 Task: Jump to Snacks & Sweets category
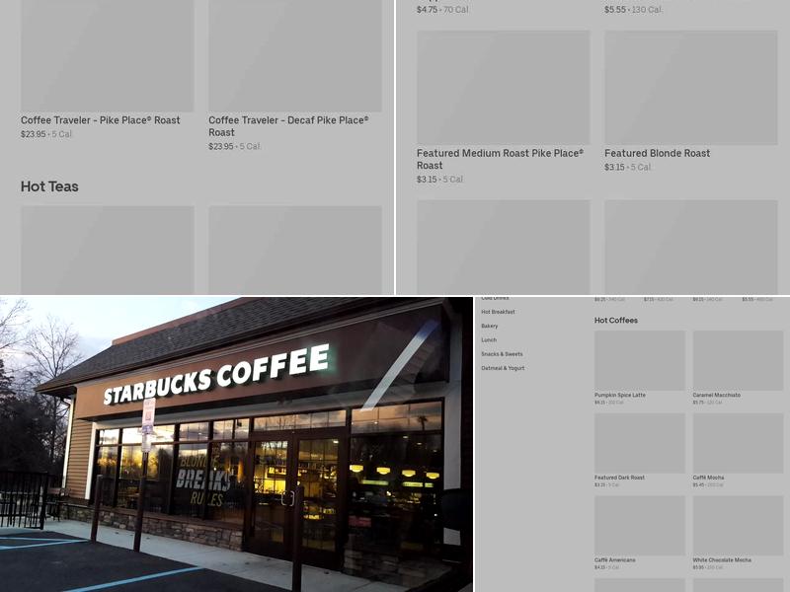502,354
